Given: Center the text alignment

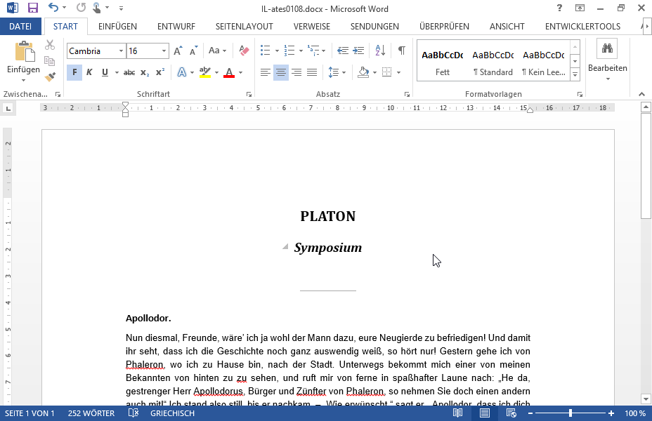Looking at the screenshot, I should click(x=280, y=73).
